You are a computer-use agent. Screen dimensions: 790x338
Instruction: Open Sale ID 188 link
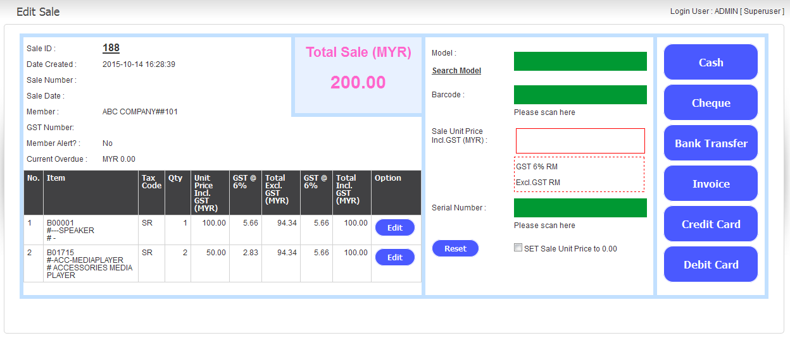pos(111,48)
